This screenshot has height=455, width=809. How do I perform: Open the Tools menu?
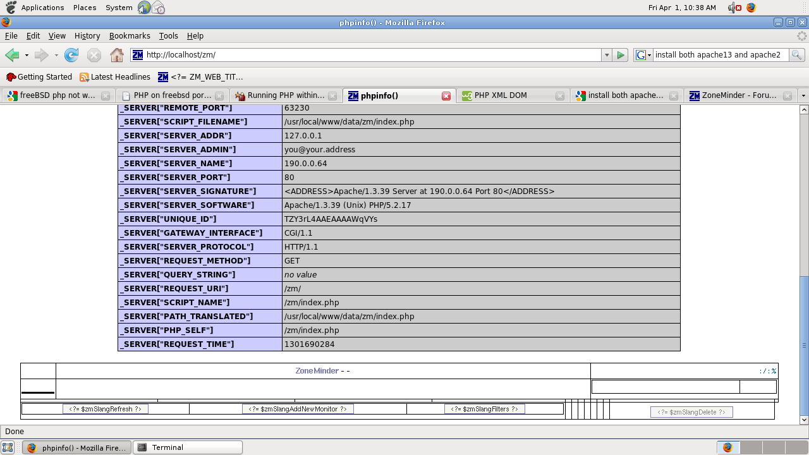[x=168, y=36]
